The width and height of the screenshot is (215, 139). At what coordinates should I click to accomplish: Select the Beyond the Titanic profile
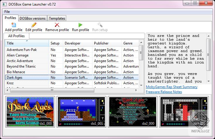tap(72, 66)
